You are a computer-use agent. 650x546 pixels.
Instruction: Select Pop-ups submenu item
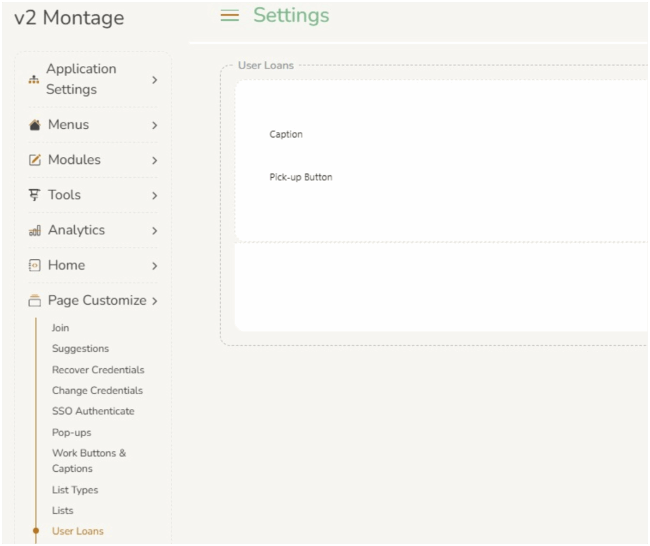[71, 432]
